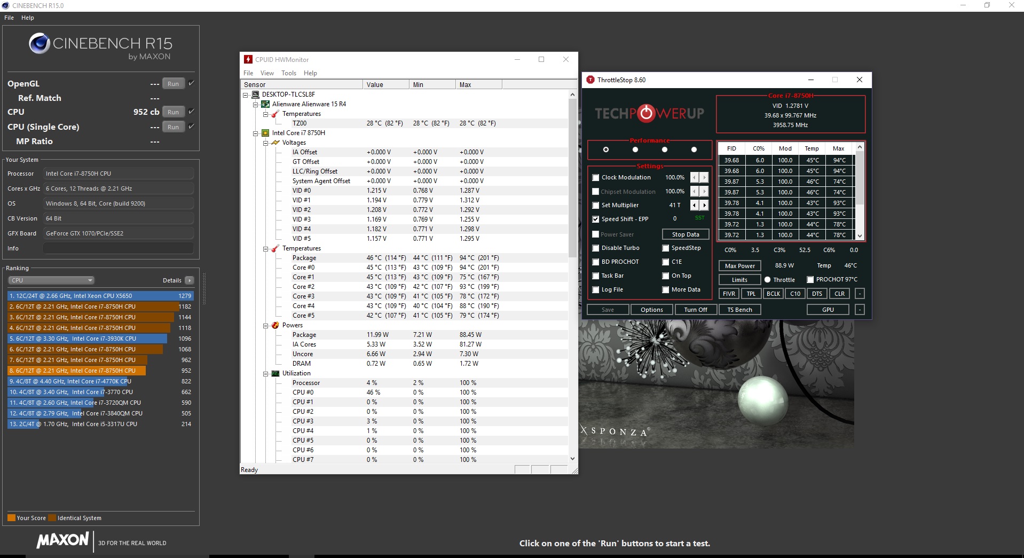
Task: Click the minus button next to GPU
Action: click(x=860, y=310)
